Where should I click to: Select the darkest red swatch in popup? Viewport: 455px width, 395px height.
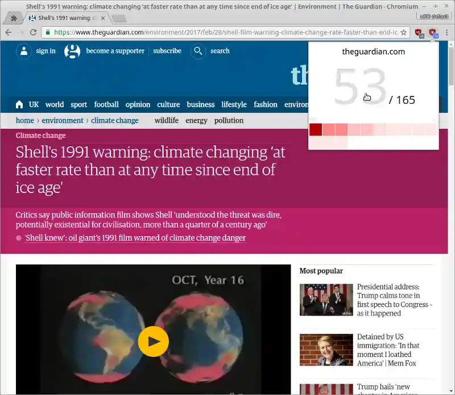pos(316,129)
